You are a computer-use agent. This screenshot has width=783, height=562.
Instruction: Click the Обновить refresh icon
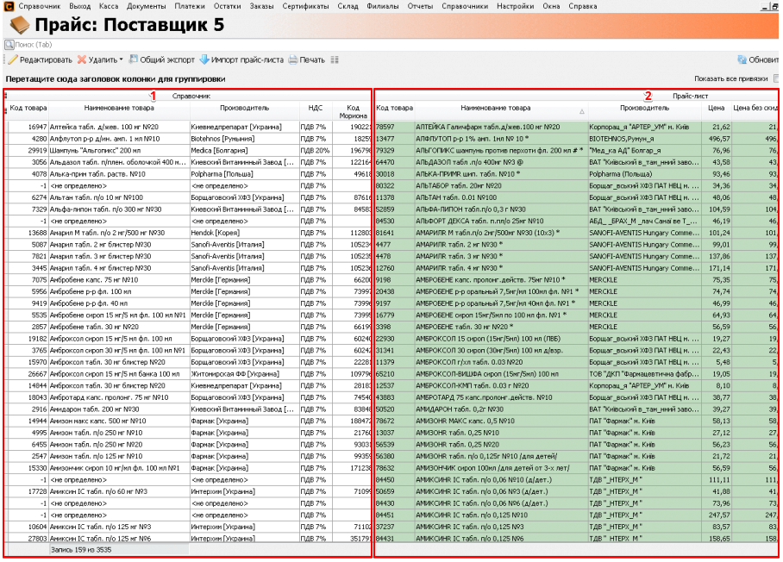point(742,60)
